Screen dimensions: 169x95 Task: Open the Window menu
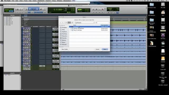click(x=59, y=1)
